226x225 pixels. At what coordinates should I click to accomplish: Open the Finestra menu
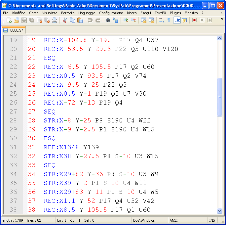tap(191, 13)
